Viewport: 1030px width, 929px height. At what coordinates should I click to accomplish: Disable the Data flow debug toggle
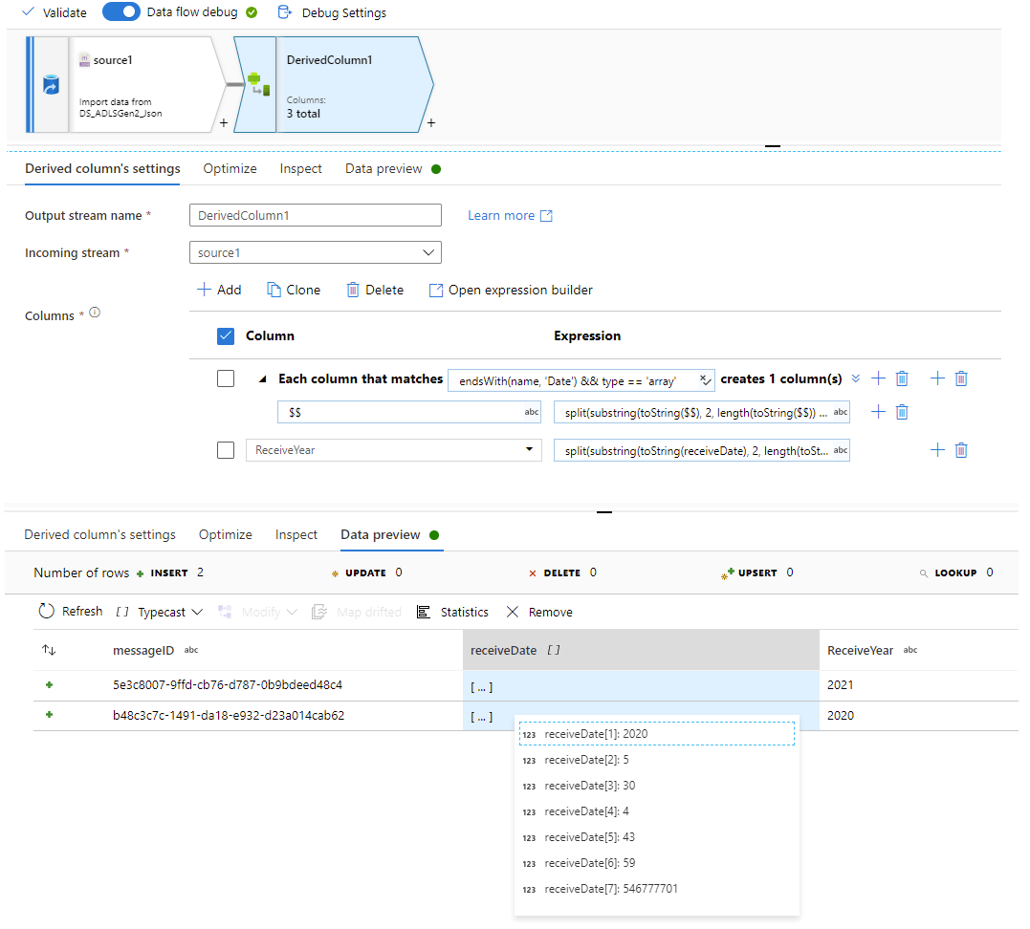pyautogui.click(x=121, y=12)
